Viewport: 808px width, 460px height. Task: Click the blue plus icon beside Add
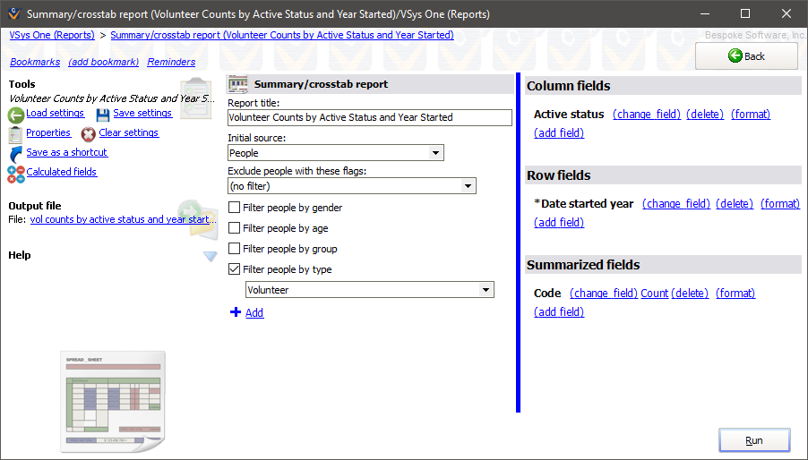236,311
